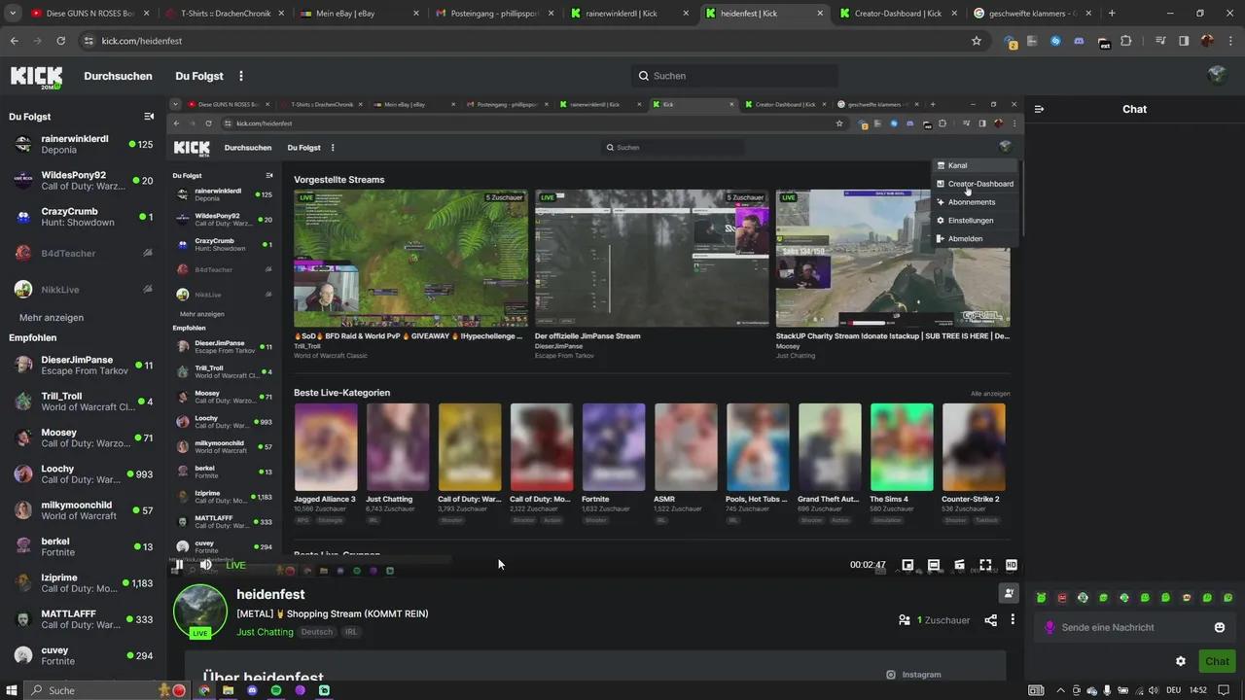1245x700 pixels.
Task: Open a new browser tab
Action: [x=1112, y=14]
